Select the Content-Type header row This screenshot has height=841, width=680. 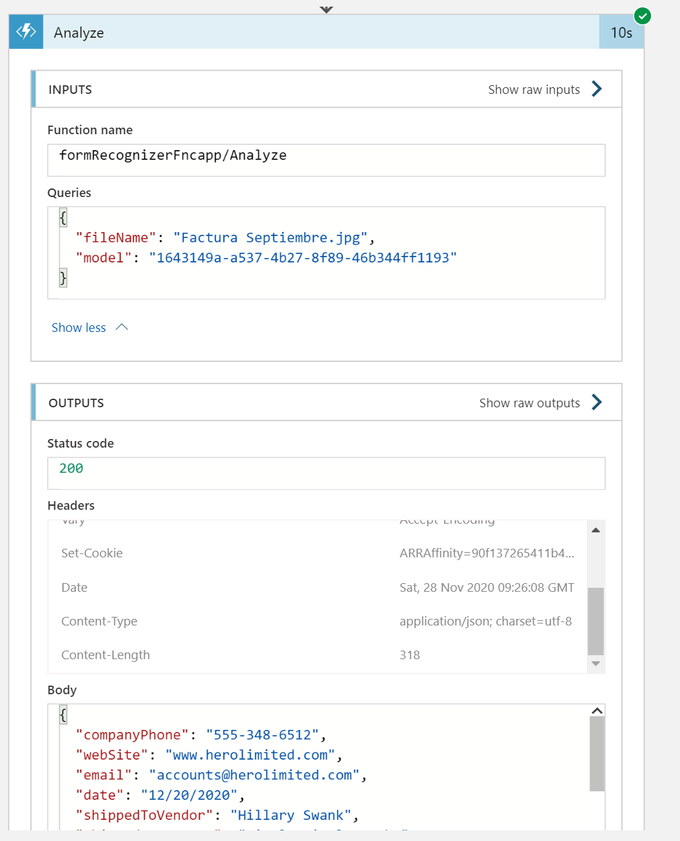pyautogui.click(x=317, y=621)
